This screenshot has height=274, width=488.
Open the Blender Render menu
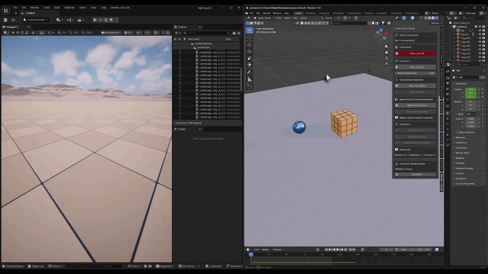(267, 13)
